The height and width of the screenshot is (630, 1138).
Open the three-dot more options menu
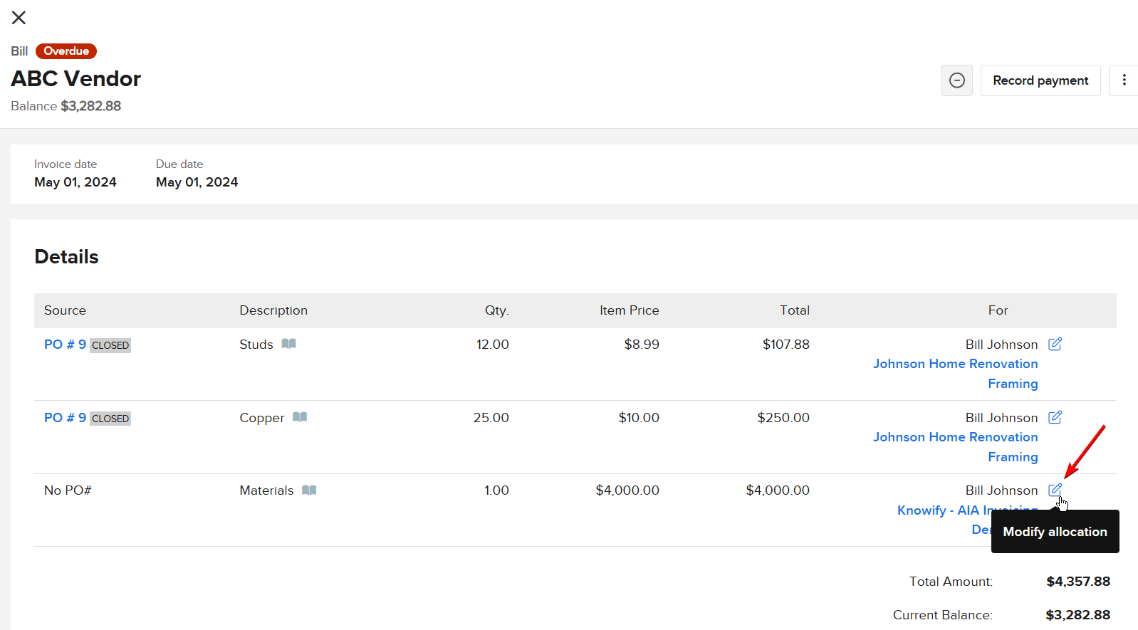pyautogui.click(x=1124, y=80)
